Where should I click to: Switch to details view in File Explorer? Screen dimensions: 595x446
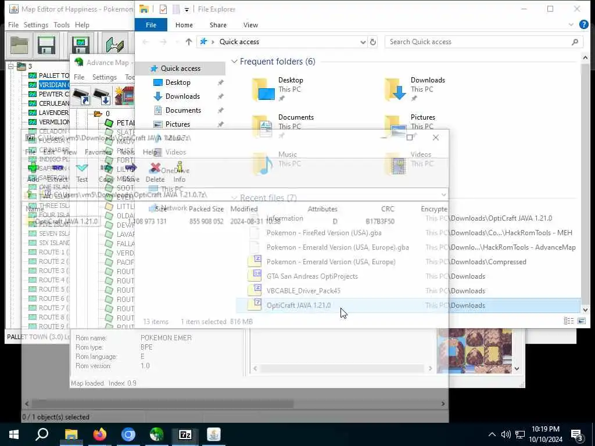click(569, 321)
